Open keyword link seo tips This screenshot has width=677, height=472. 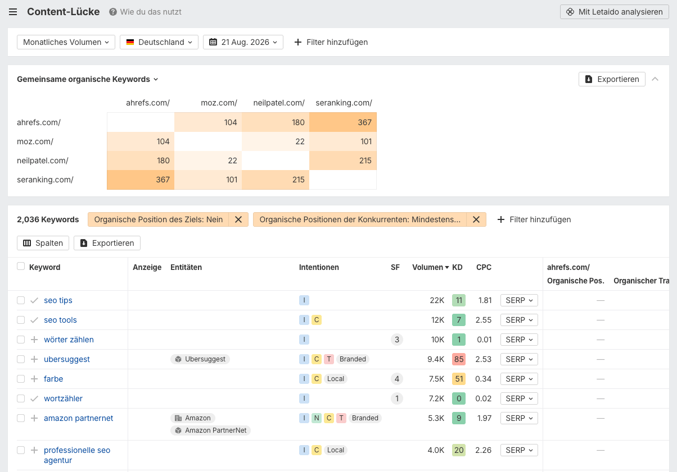pyautogui.click(x=58, y=300)
